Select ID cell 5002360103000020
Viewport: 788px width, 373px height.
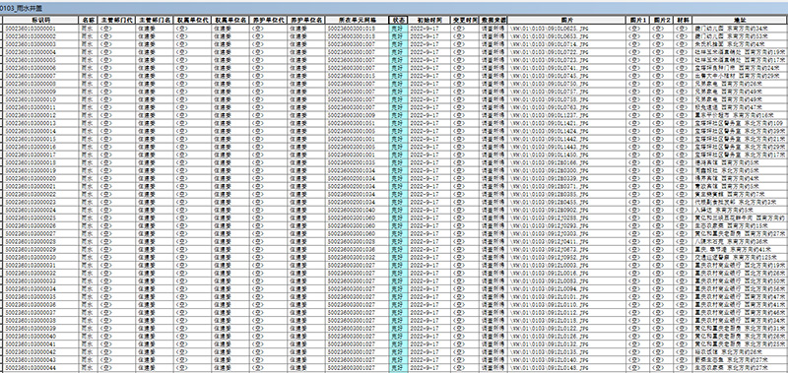click(41, 178)
